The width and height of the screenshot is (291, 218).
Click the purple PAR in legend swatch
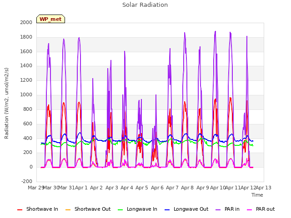click(218, 210)
